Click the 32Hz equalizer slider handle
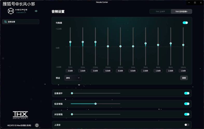 pos(70,42)
